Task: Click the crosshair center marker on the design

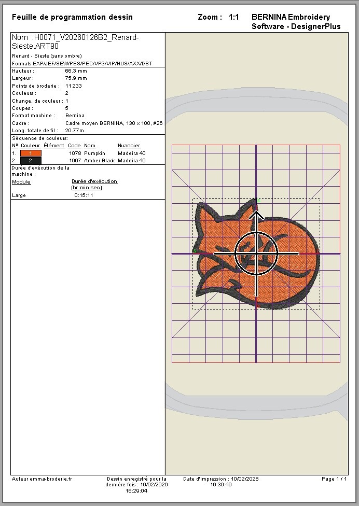Action: click(x=256, y=254)
